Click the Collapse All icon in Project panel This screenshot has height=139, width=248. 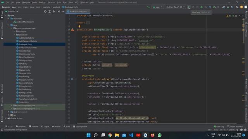[54, 12]
